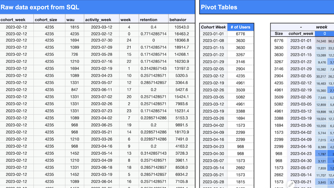
Task: Select the cohort_week column header
Action: click(14, 20)
